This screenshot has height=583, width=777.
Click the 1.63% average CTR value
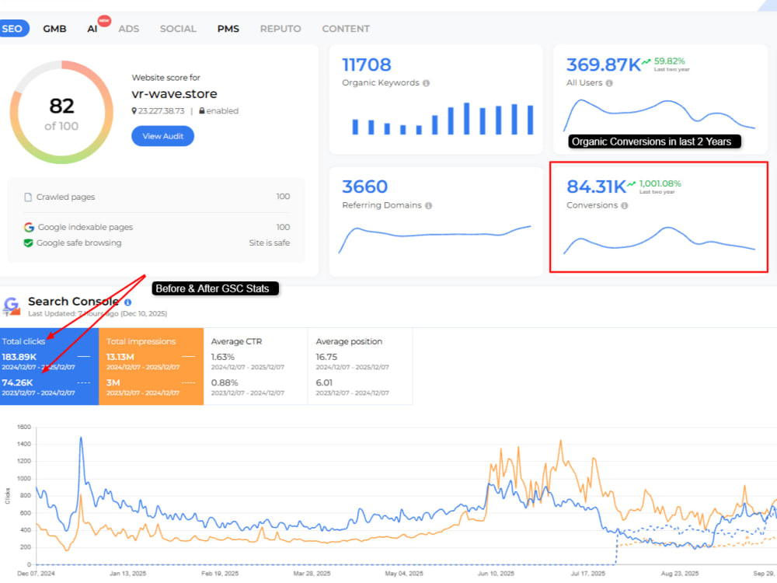click(x=222, y=357)
